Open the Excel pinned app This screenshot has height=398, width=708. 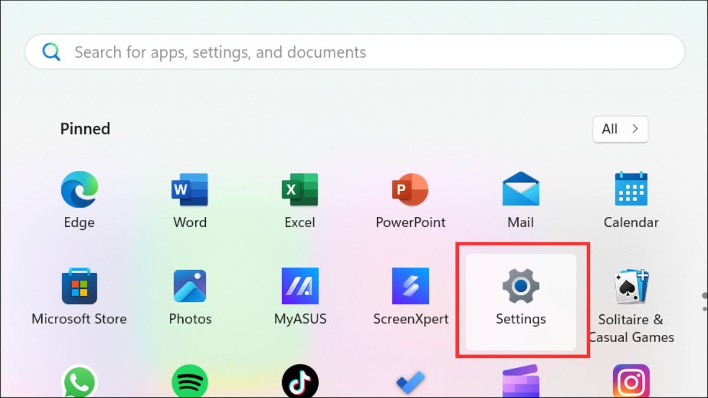click(300, 190)
